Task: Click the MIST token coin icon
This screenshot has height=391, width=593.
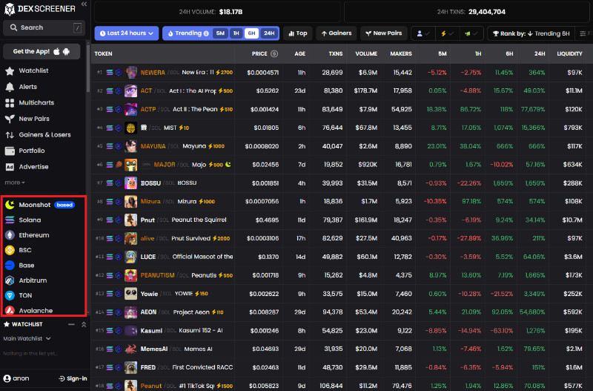Action: tap(131, 128)
